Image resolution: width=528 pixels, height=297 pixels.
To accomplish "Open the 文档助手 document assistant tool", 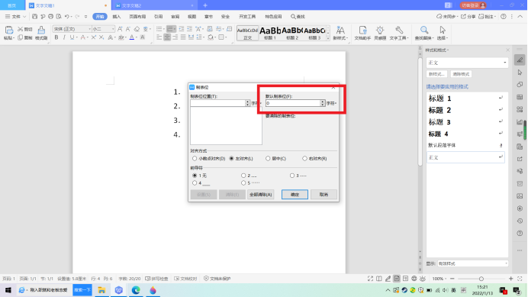I will [x=362, y=33].
